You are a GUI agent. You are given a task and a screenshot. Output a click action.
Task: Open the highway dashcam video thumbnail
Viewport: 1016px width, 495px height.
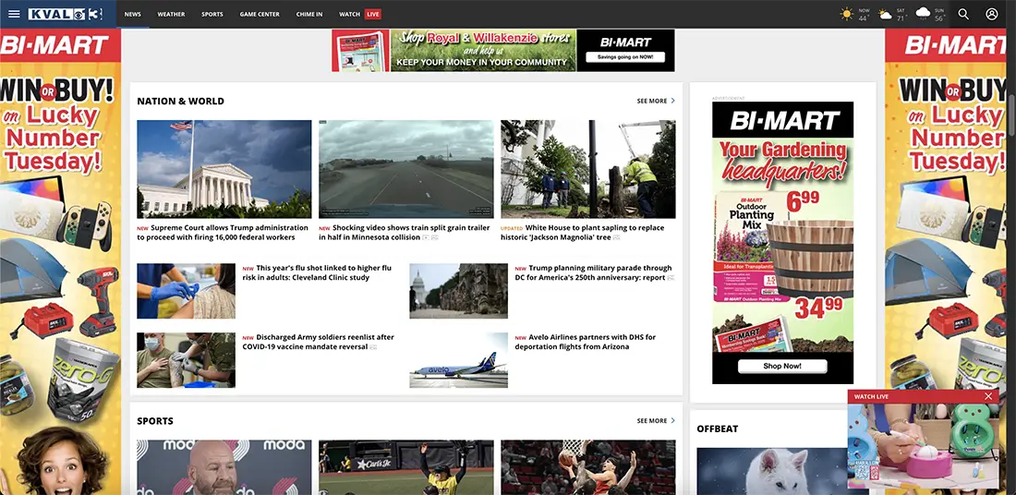pos(406,169)
